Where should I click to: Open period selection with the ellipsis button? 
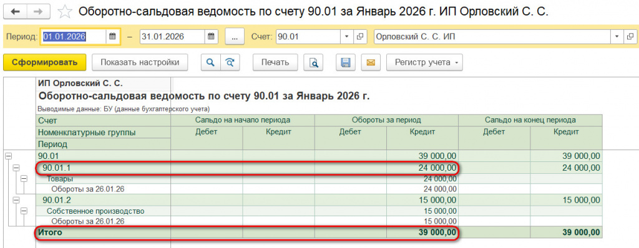(235, 37)
